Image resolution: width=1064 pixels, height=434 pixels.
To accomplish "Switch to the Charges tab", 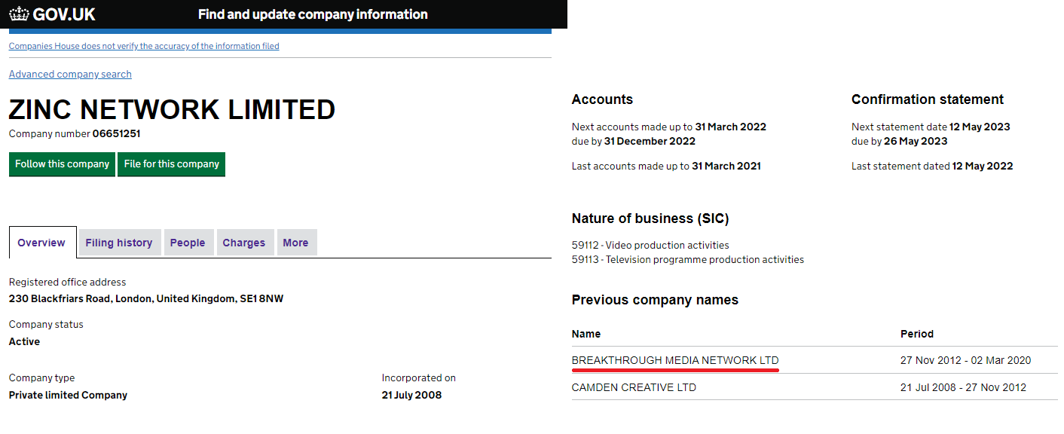I will coord(244,243).
